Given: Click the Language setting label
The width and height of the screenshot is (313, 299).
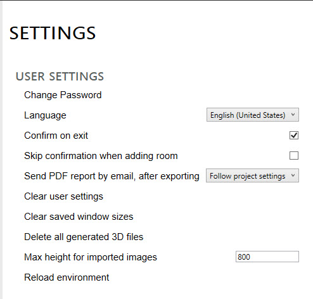Looking at the screenshot, I should (45, 115).
